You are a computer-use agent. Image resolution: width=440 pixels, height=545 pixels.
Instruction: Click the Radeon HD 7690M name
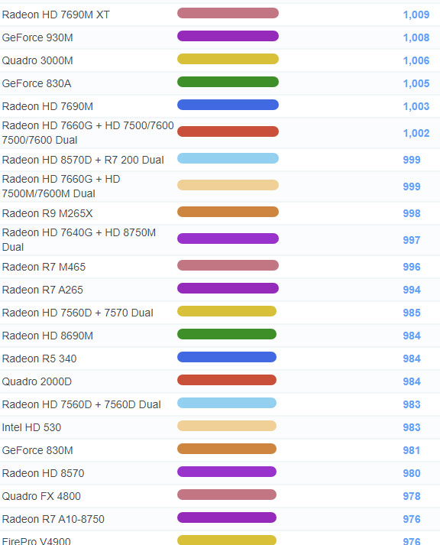(x=47, y=106)
